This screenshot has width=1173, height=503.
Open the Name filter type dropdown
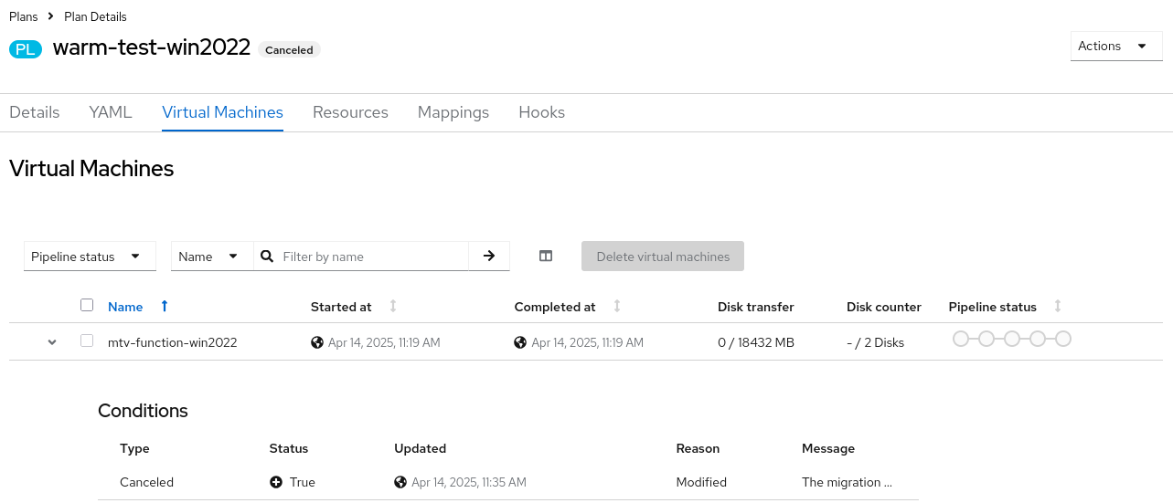[x=211, y=257]
